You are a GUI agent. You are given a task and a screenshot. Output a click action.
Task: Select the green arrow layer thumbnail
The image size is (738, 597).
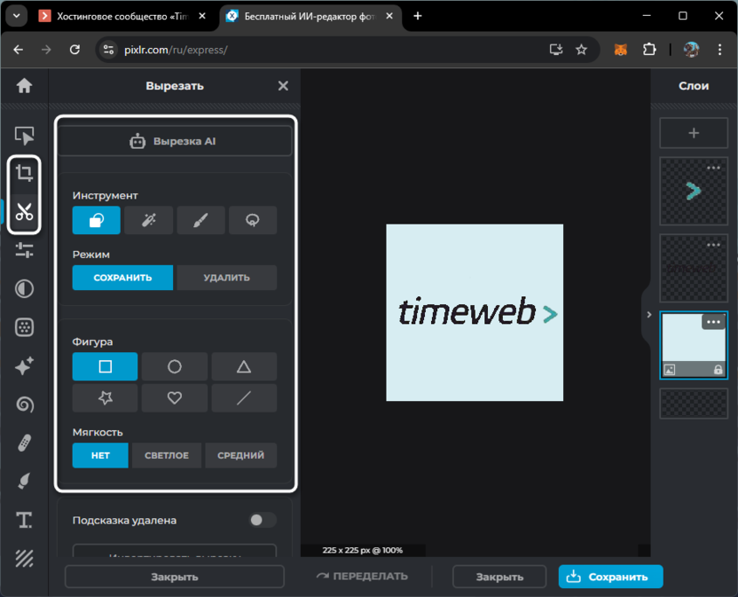tap(694, 192)
